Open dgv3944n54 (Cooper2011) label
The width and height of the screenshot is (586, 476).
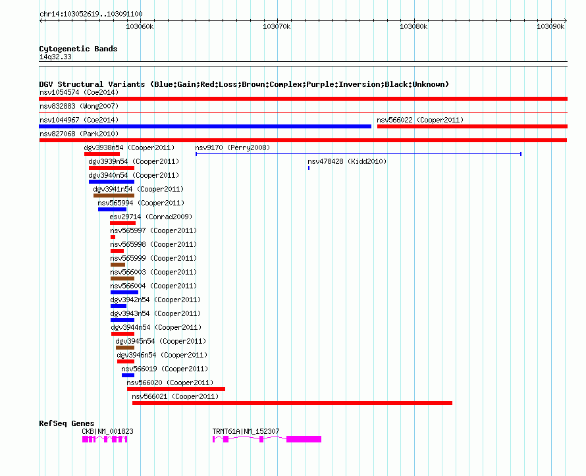[156, 327]
